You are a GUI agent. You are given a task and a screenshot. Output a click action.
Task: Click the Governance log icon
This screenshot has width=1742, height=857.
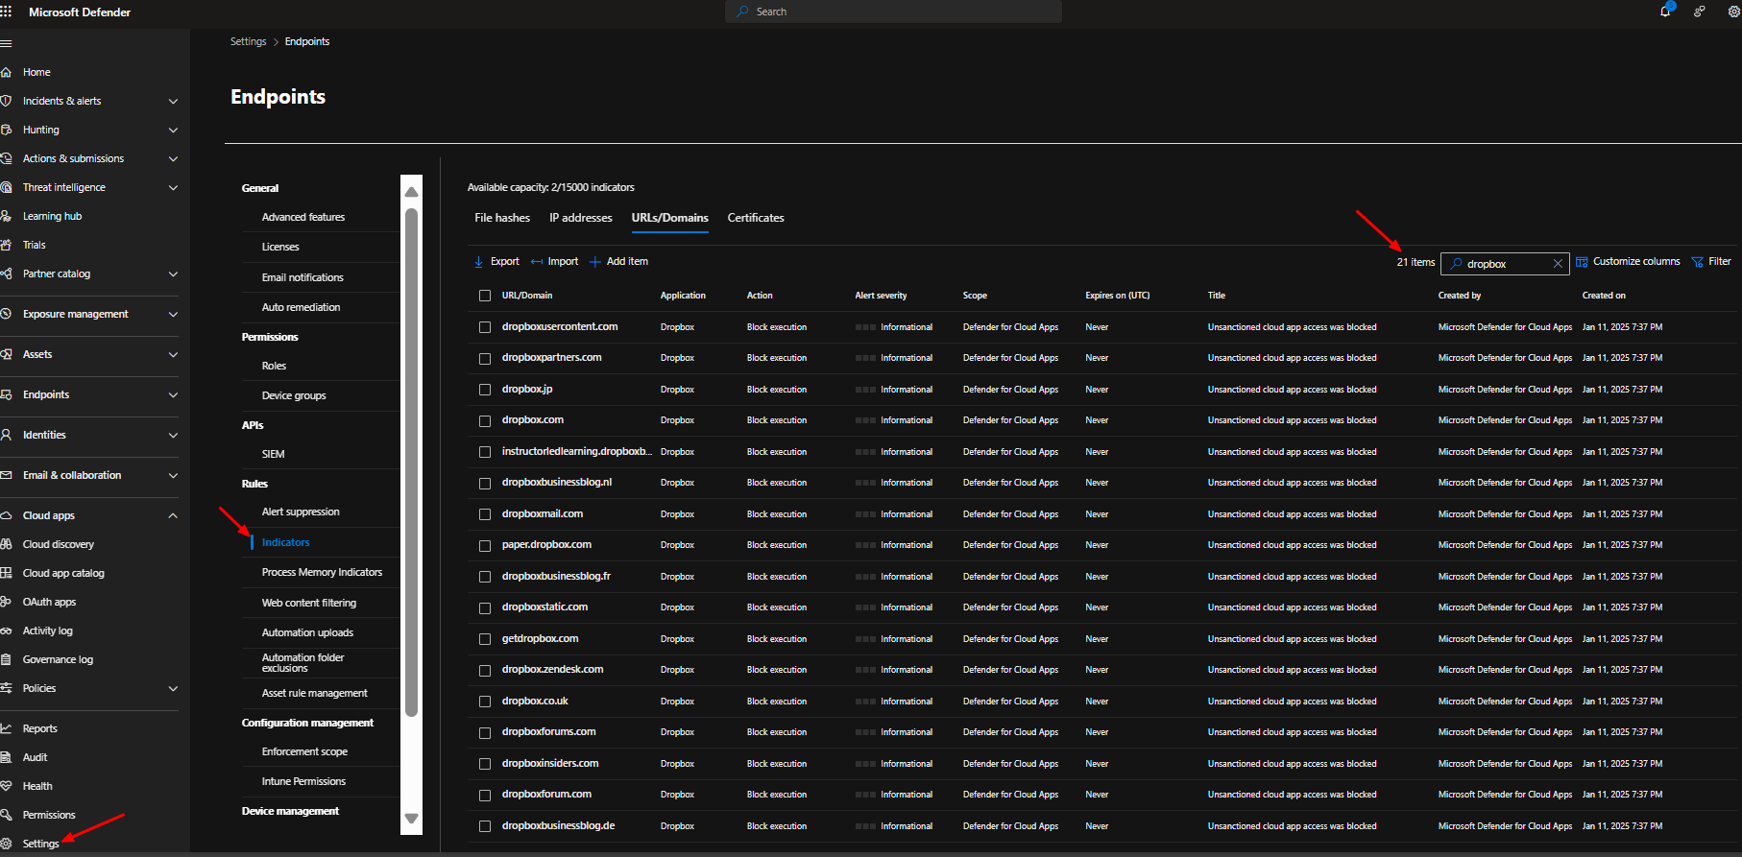click(x=6, y=659)
